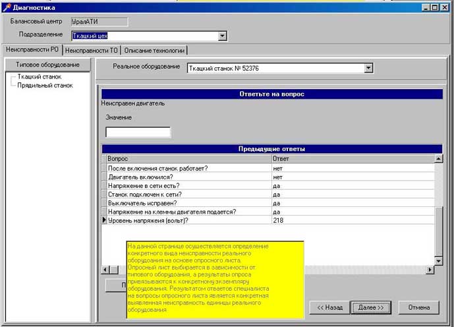Select Ткацкий станок tree item

coord(39,76)
